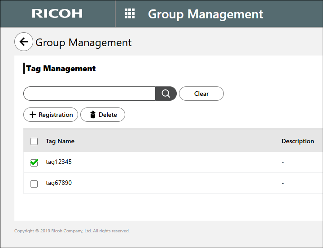
Task: Sort by the Tag Name column header
Action: point(60,141)
